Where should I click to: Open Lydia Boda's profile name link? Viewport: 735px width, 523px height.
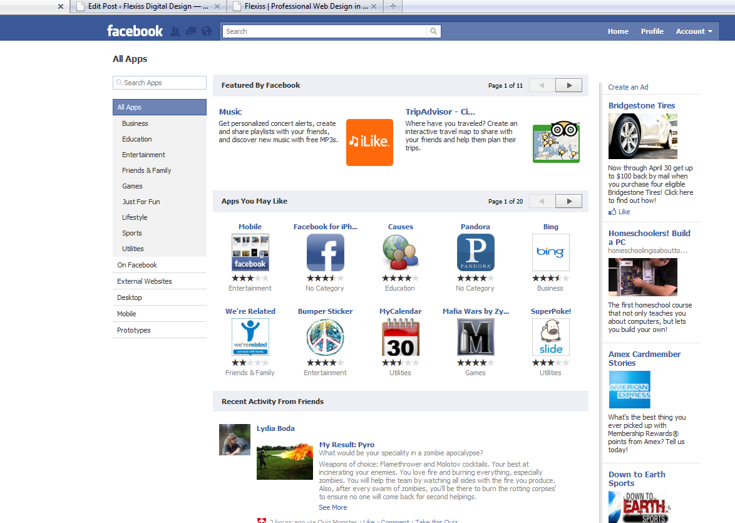point(275,428)
